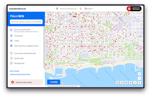Open the Ajuntament de Barcelona logo
The height and width of the screenshot is (97, 151).
(134, 9)
